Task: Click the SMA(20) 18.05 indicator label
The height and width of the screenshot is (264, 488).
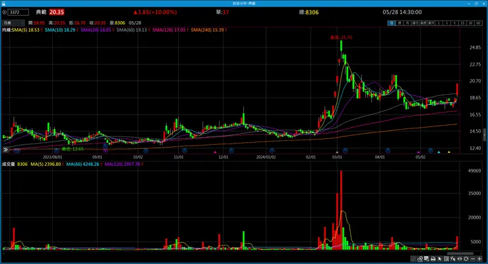Action: pos(96,30)
